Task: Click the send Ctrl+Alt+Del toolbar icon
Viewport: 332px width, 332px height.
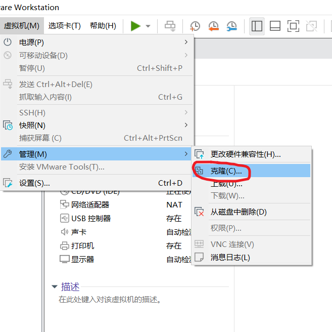Action: click(x=170, y=26)
